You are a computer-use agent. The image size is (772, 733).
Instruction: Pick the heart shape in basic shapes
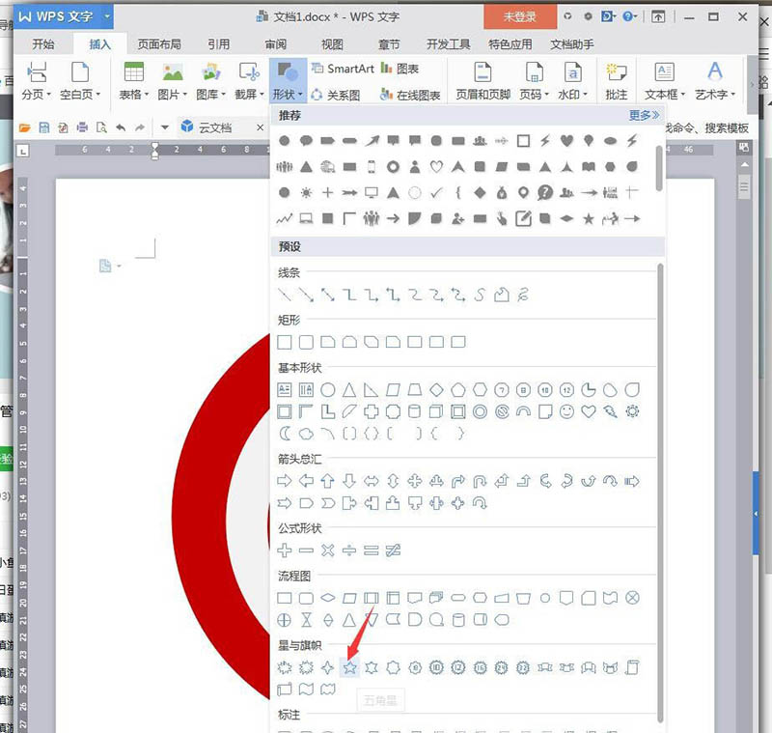[x=589, y=411]
